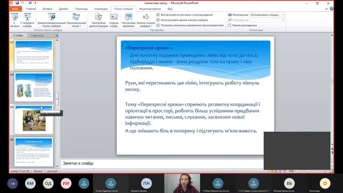The width and height of the screenshot is (343, 193).
Task: Click the Undo arrow in quick access toolbar
Action: click(23, 3)
